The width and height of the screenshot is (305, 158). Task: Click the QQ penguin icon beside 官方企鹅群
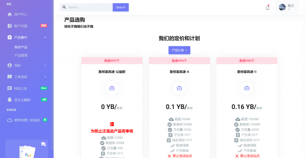[x=10, y=100]
